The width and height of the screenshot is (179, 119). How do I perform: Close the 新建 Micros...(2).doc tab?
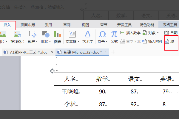(106, 52)
